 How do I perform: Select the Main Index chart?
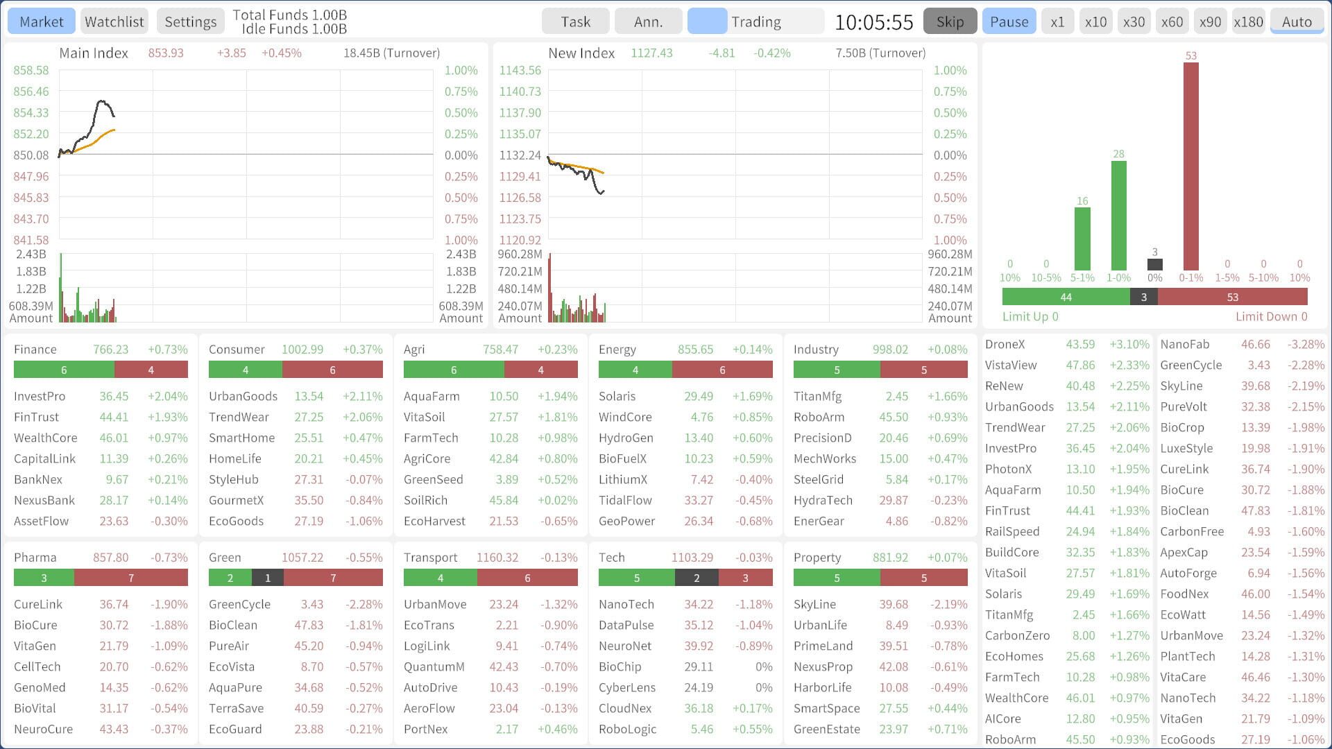246,155
